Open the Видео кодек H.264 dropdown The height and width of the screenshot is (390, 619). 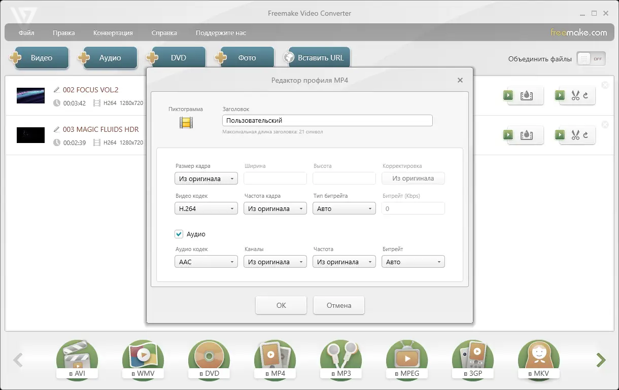click(x=206, y=208)
